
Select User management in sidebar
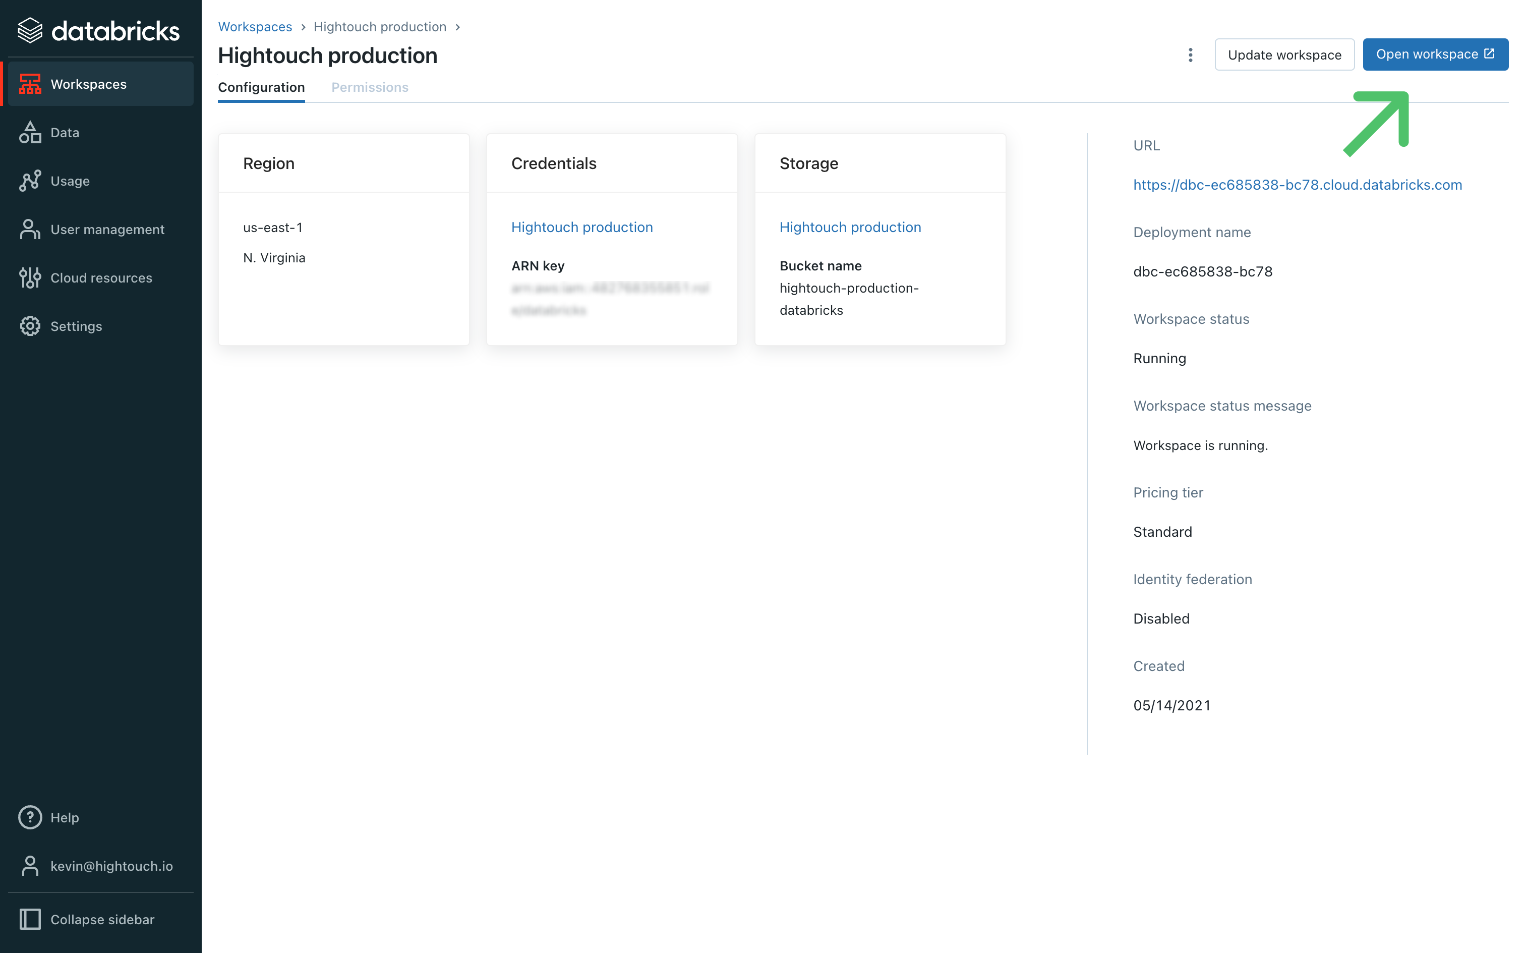[x=100, y=230]
